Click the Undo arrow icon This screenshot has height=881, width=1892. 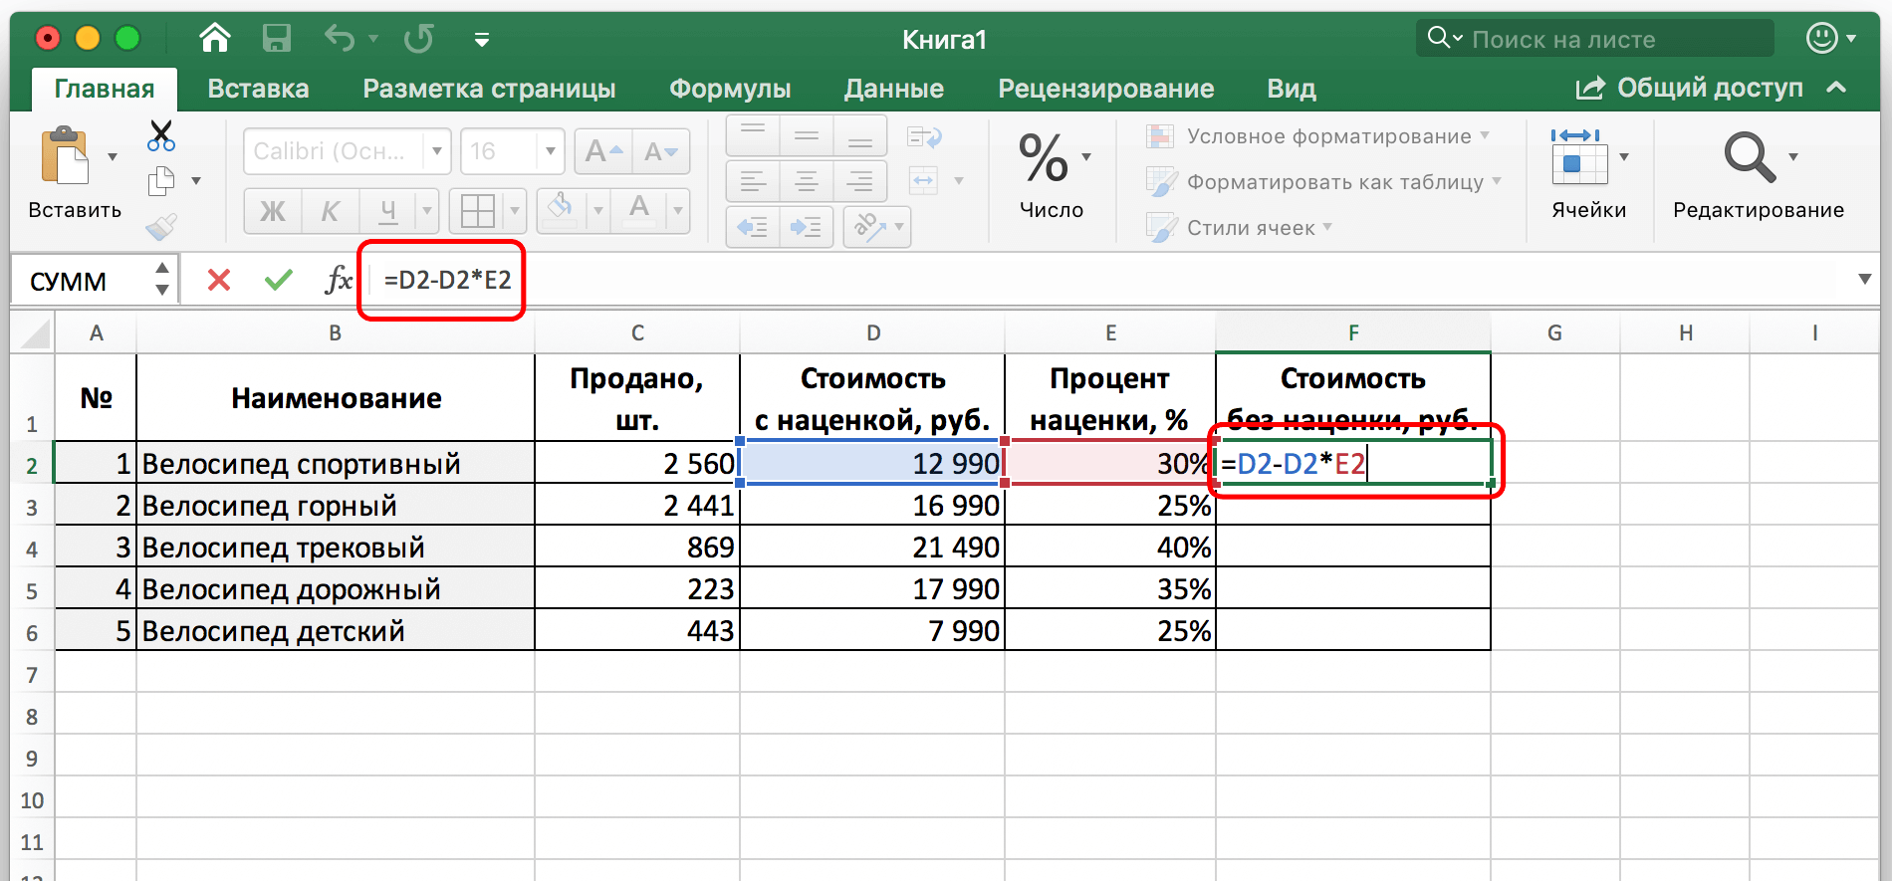coord(339,39)
